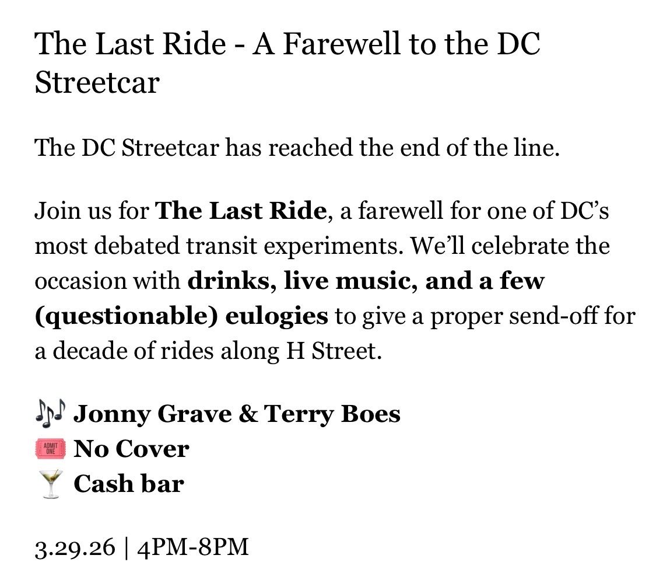Image resolution: width=656 pixels, height=576 pixels.
Task: Click the Admit One ticket emoji
Action: (x=51, y=449)
